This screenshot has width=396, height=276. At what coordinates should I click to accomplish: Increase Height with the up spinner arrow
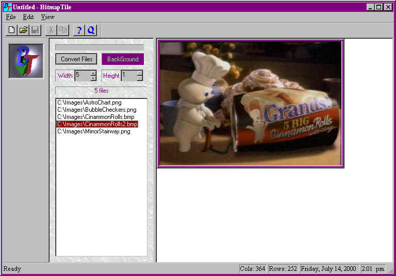[140, 73]
